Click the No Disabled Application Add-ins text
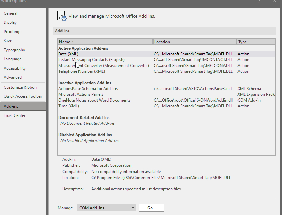Viewport: 282px width, 215px height. [x=90, y=141]
